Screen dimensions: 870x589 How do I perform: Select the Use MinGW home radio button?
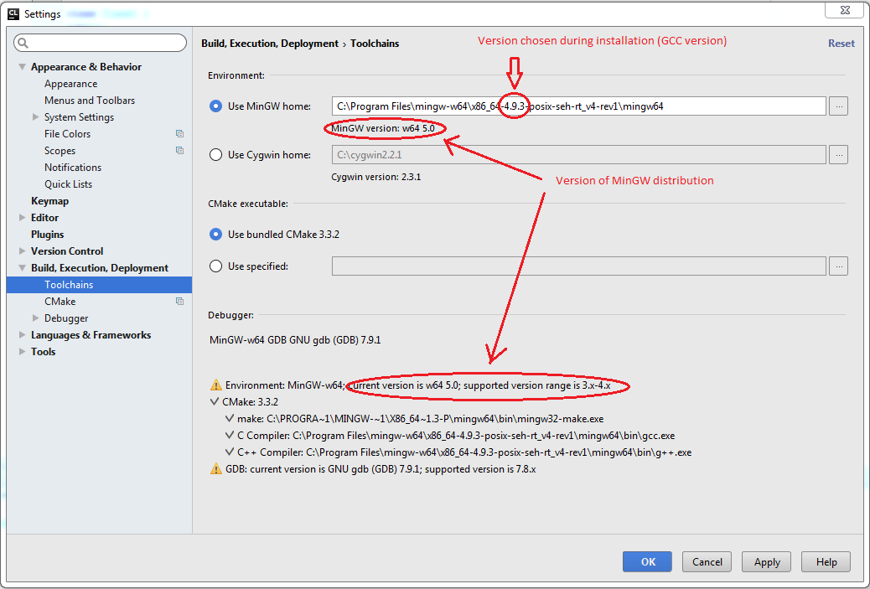215,106
